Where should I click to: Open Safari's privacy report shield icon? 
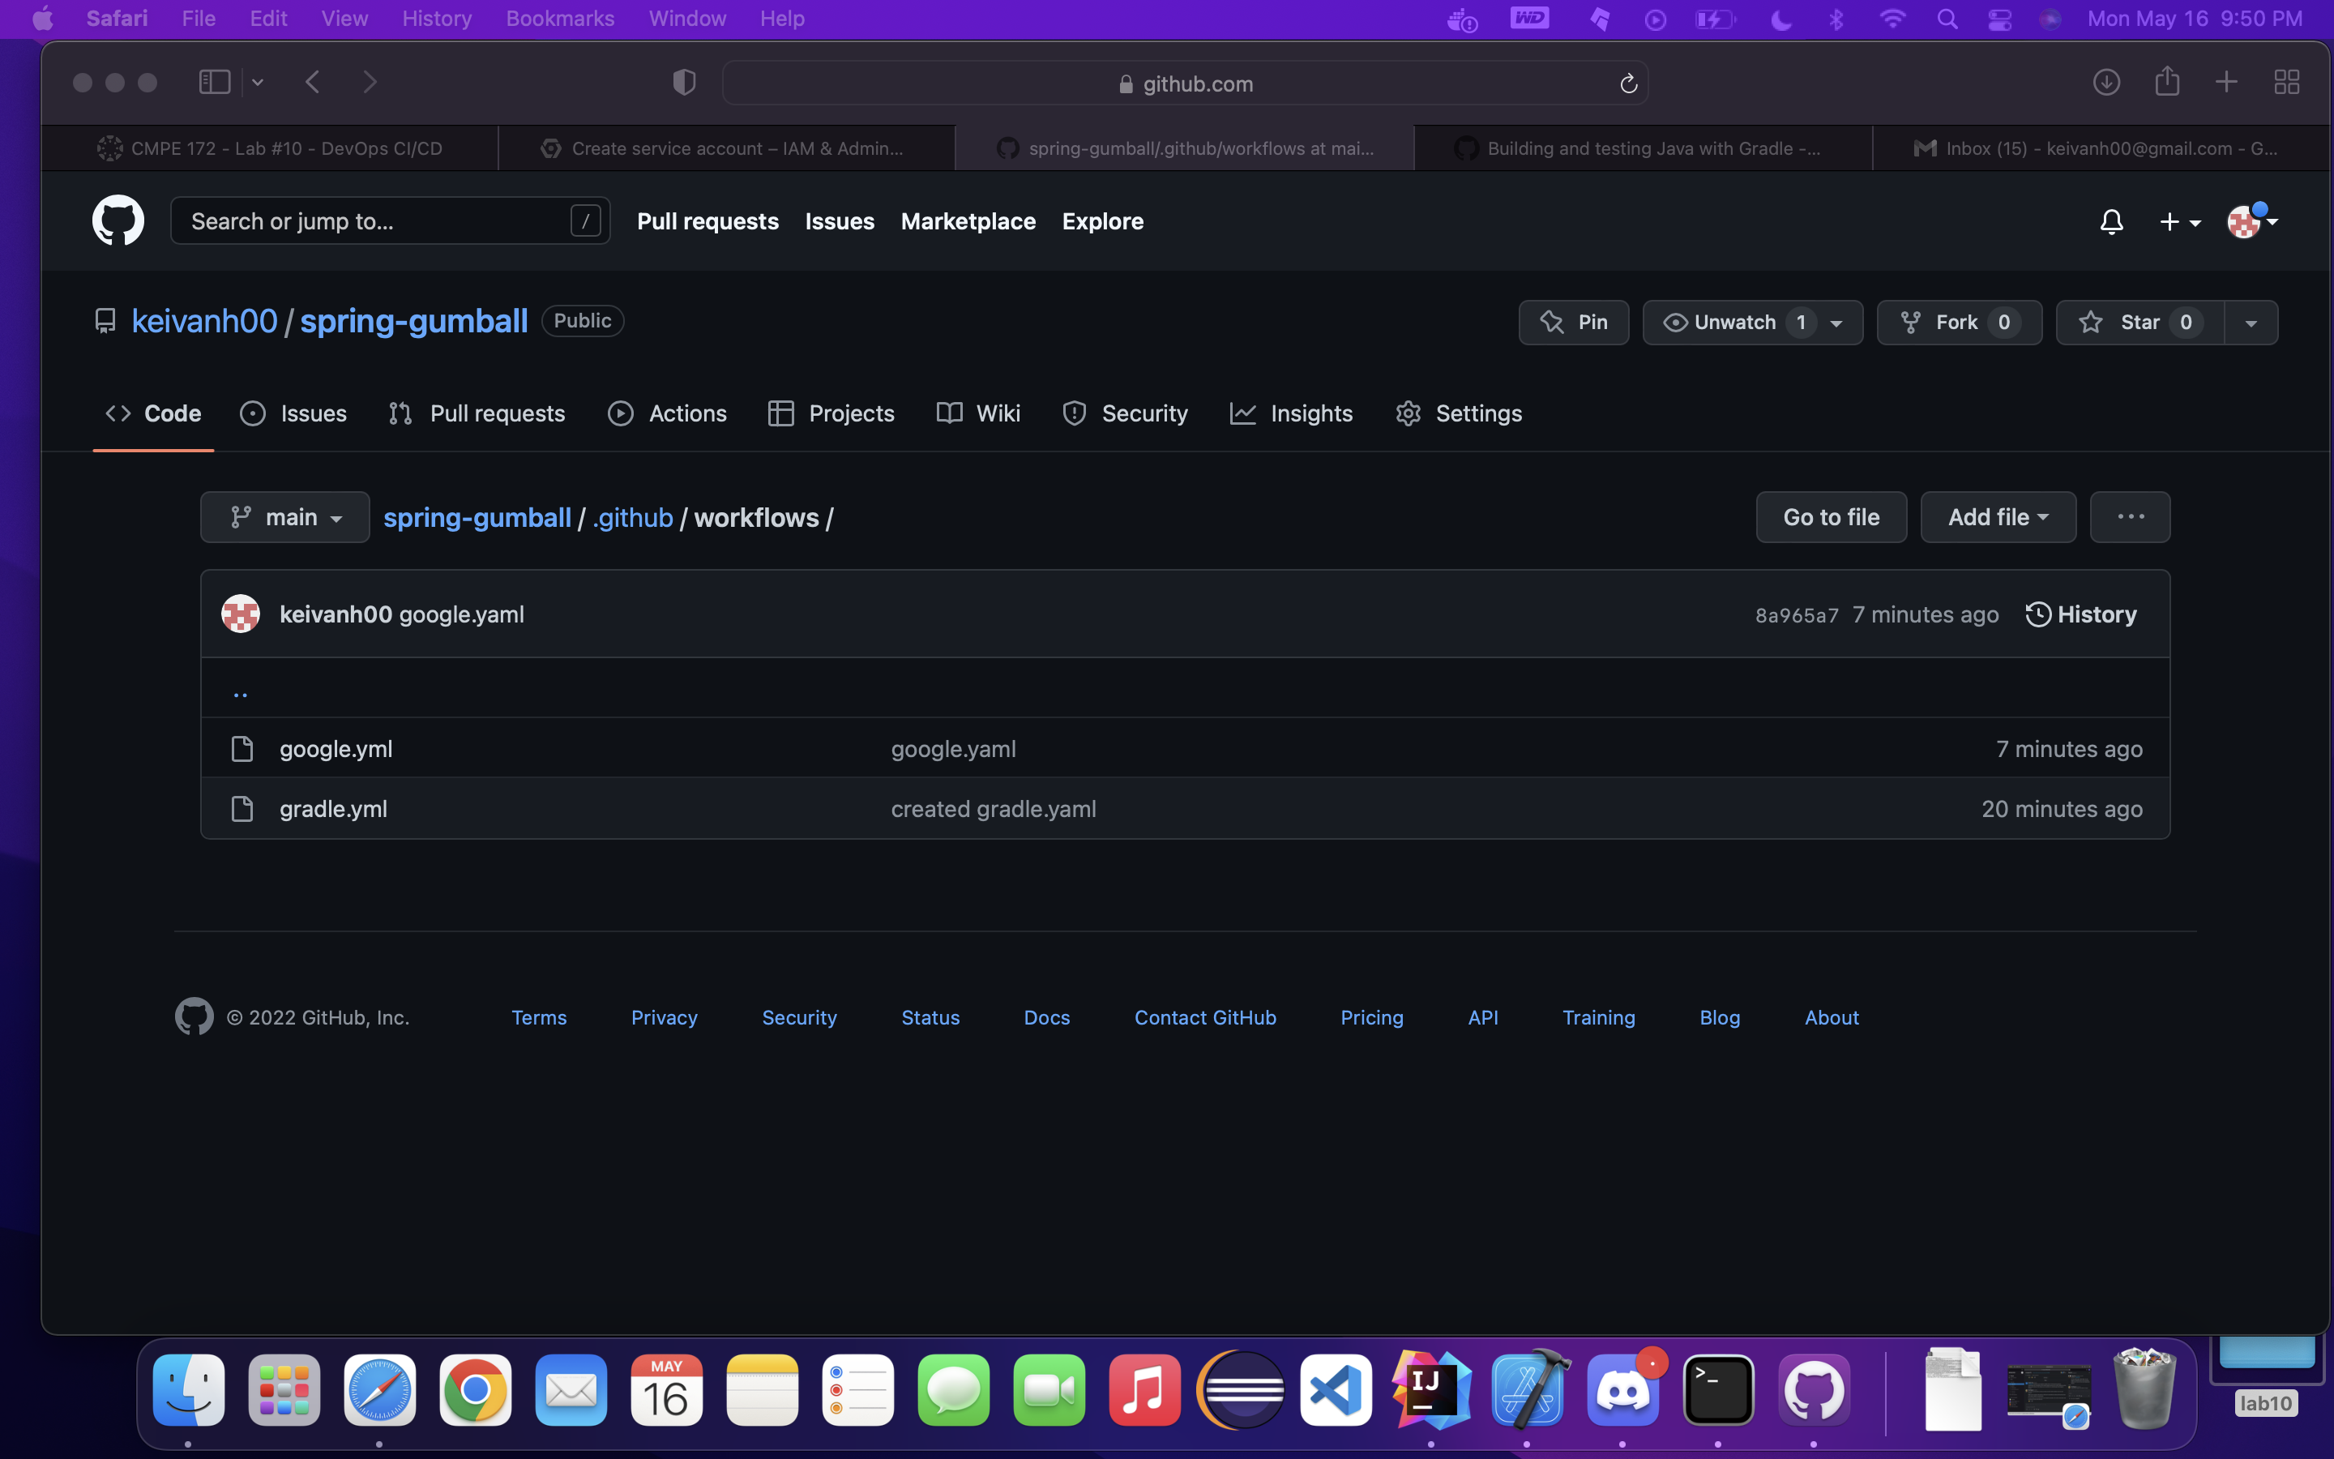[684, 83]
